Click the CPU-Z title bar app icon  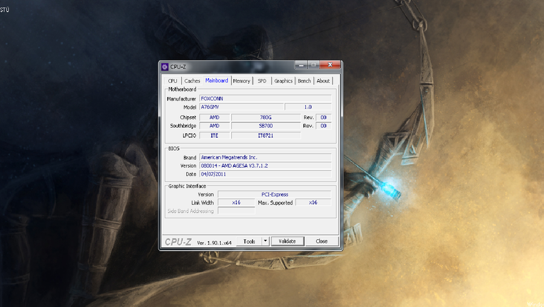point(165,67)
